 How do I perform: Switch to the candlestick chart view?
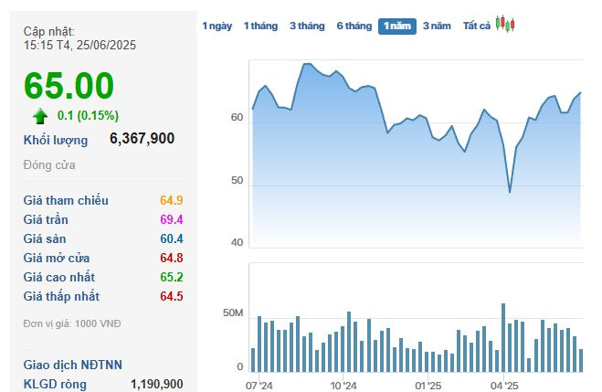tap(505, 25)
